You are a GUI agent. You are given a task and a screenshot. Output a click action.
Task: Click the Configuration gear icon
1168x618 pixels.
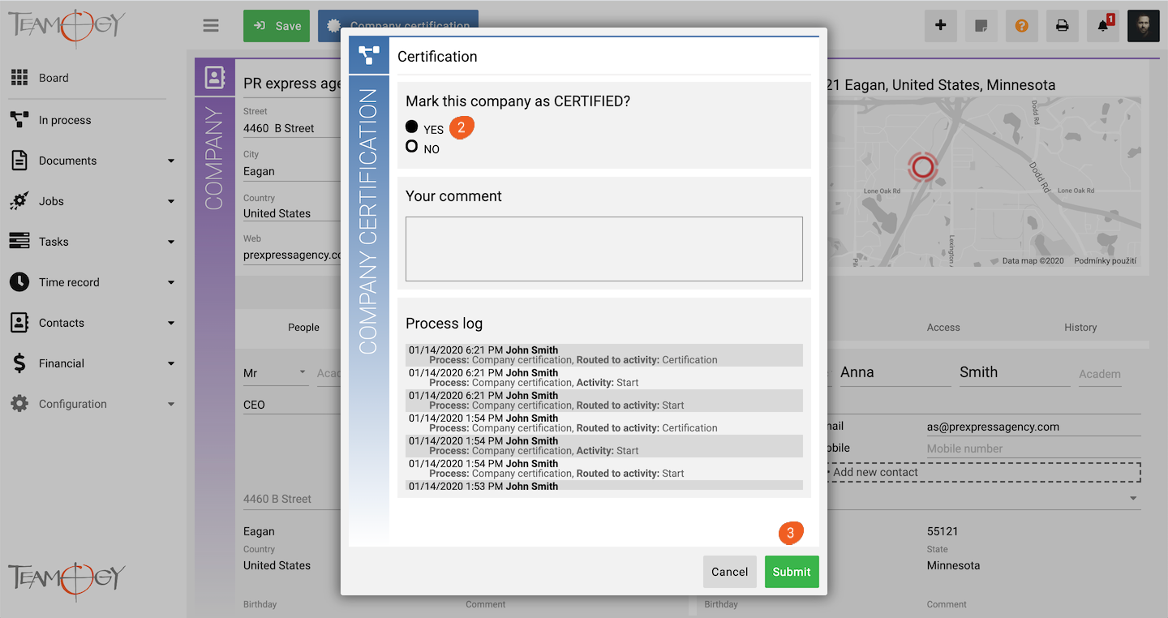tap(19, 404)
